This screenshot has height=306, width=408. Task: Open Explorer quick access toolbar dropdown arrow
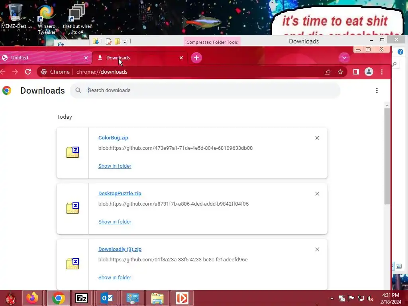(125, 41)
